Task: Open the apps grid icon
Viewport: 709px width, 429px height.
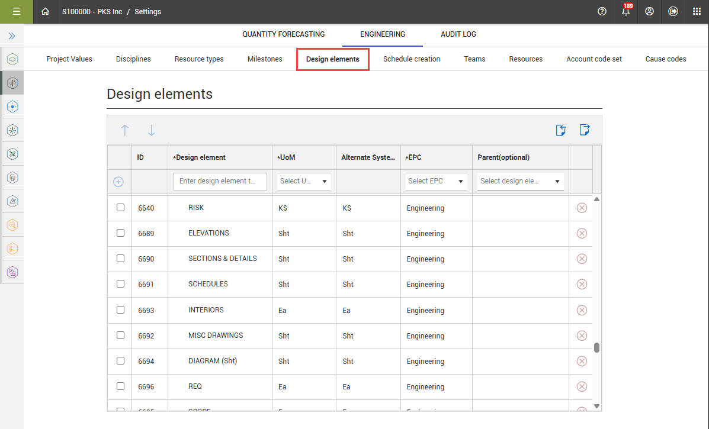Action: tap(697, 12)
